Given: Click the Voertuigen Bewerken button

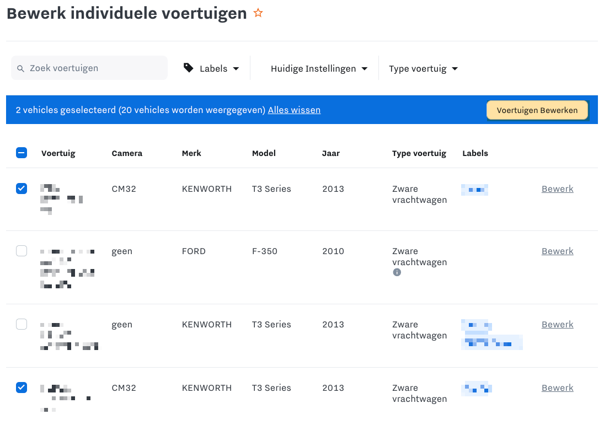Looking at the screenshot, I should coord(537,110).
